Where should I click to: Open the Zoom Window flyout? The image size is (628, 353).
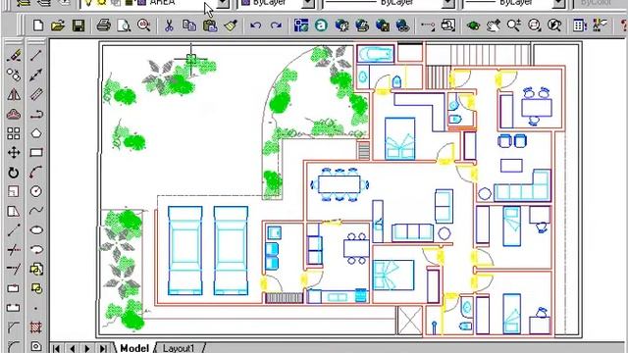[534, 25]
